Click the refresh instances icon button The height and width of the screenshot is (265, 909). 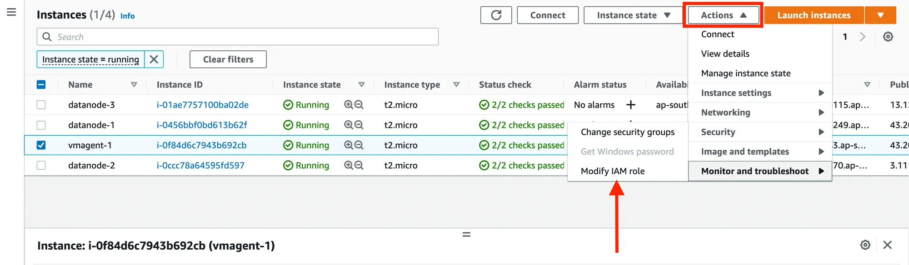[x=496, y=15]
